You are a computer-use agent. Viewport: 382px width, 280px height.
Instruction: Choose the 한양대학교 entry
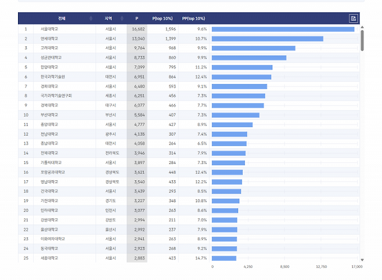(x=49, y=67)
